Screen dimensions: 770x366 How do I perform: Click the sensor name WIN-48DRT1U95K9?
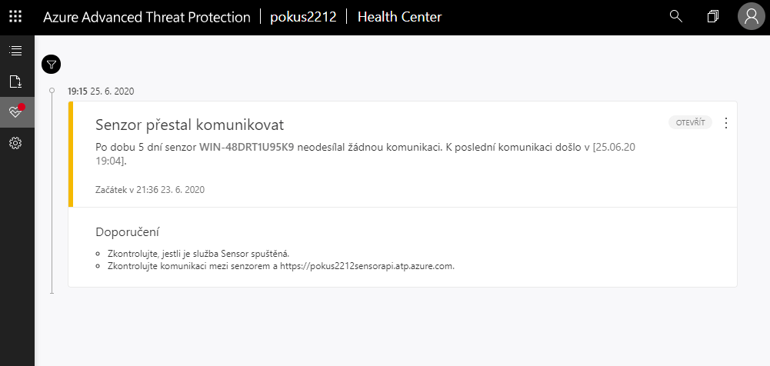[x=246, y=146]
